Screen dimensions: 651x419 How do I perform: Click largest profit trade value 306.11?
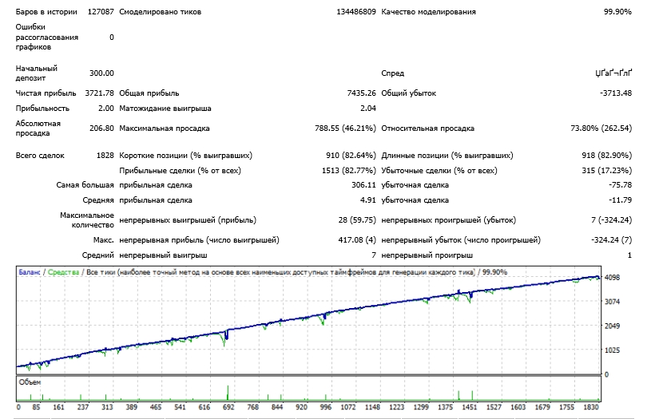click(363, 185)
